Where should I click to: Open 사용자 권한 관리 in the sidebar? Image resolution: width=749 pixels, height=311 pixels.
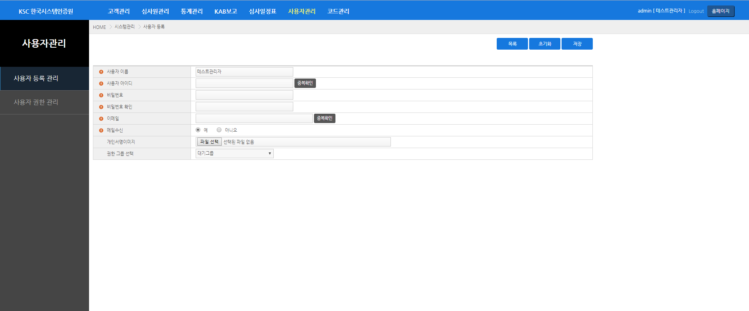36,102
